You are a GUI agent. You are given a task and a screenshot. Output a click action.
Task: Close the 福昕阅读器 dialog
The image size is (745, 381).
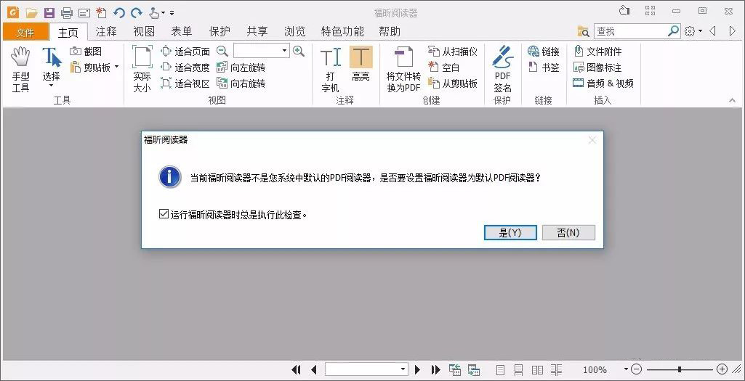coord(592,140)
